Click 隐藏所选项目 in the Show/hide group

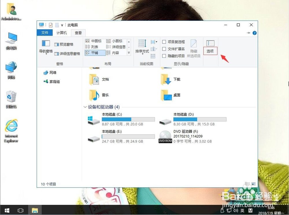point(194,49)
